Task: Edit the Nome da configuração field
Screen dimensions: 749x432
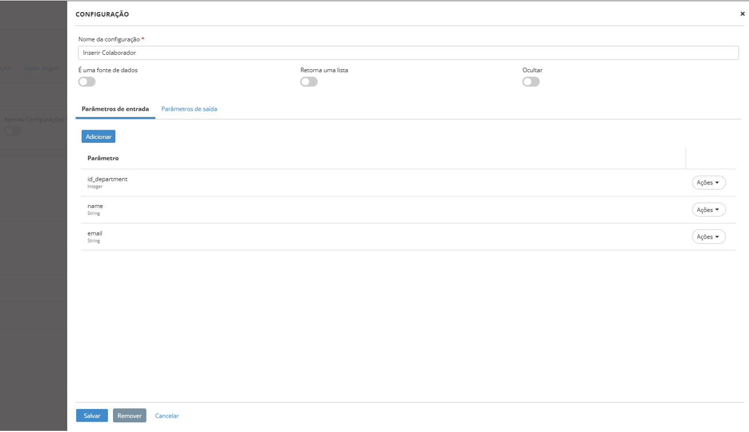Action: coord(408,52)
